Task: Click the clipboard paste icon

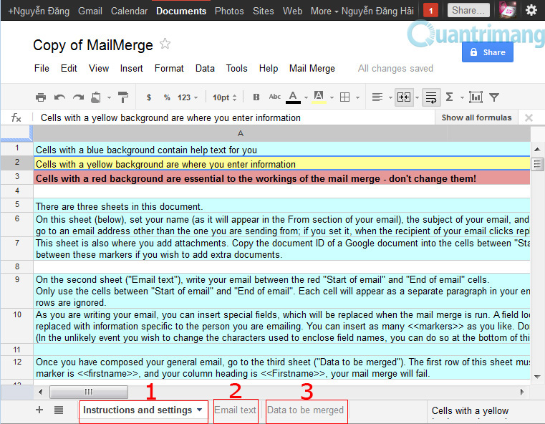Action: [95, 97]
